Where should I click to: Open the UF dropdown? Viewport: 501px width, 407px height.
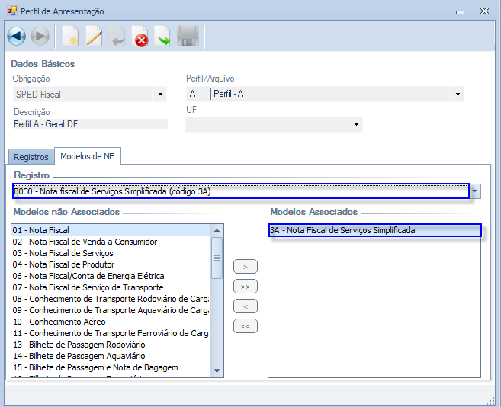click(x=355, y=124)
